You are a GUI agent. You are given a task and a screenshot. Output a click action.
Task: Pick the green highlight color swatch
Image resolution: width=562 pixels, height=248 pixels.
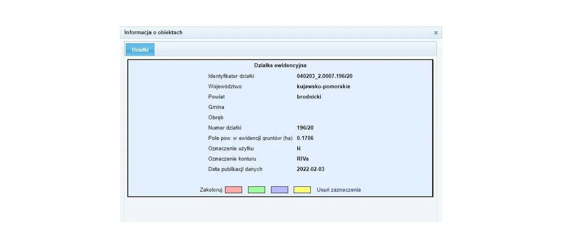(256, 190)
